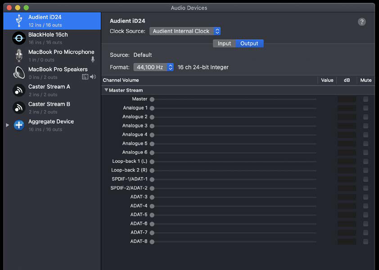Viewport: 379px width, 270px height.
Task: Click the MacBook Pro Microphone icon
Action: (19, 56)
